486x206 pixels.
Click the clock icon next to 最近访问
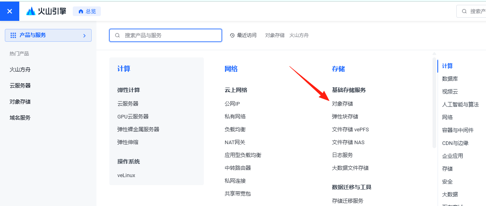click(x=232, y=35)
